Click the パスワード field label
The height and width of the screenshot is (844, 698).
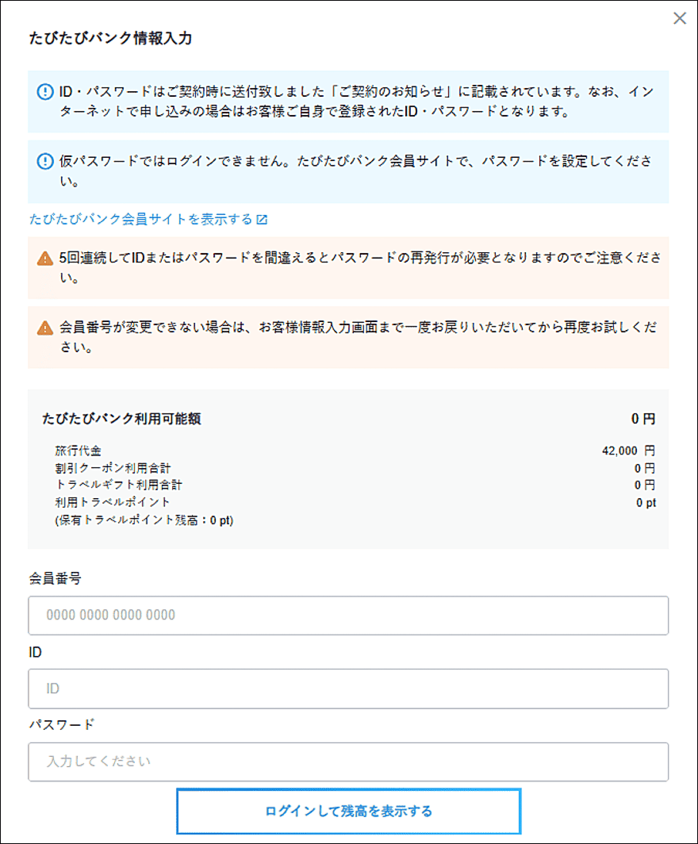point(61,725)
